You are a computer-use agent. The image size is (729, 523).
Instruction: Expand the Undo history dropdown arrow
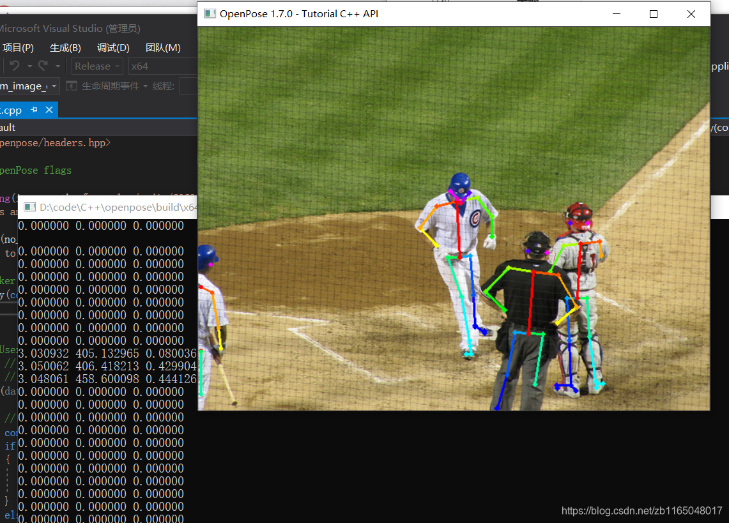[x=29, y=66]
